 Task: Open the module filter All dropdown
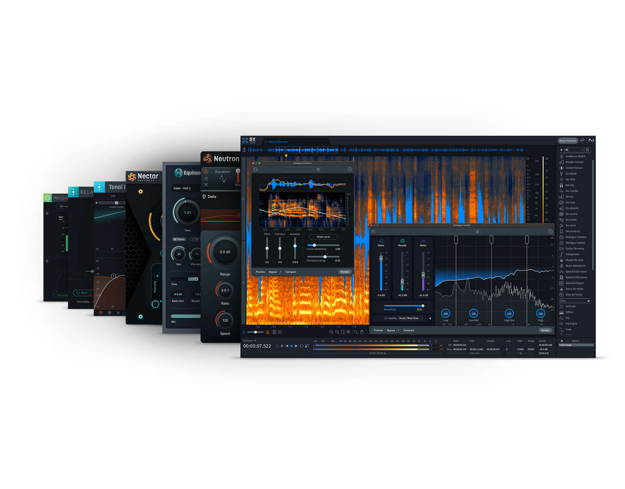click(574, 150)
